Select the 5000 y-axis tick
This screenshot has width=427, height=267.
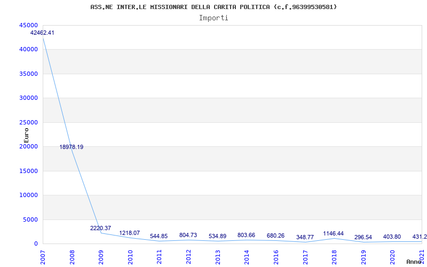tap(30, 219)
